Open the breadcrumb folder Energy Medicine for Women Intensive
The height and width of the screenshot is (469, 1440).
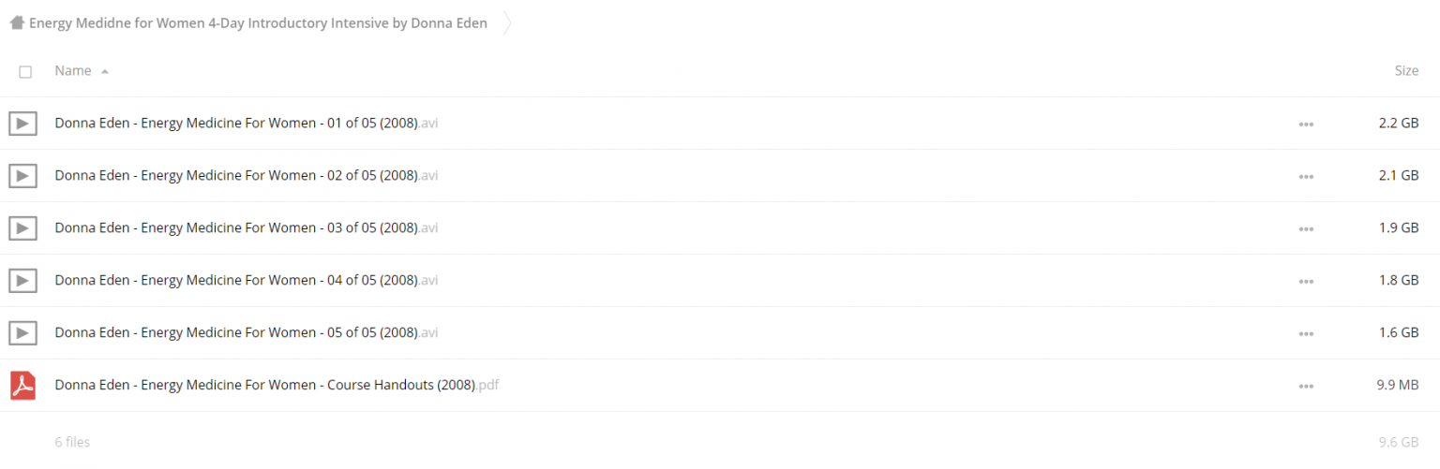(x=258, y=23)
